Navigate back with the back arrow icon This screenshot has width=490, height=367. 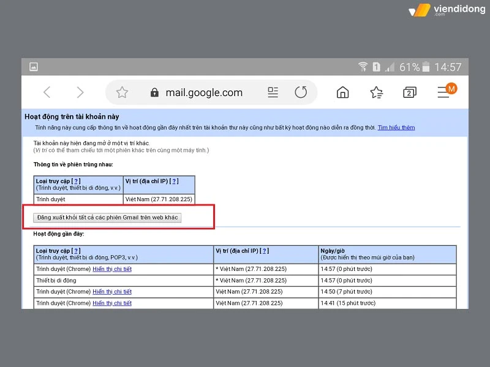47,92
